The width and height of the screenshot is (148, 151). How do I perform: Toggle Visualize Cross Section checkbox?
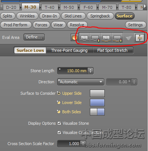(59, 132)
